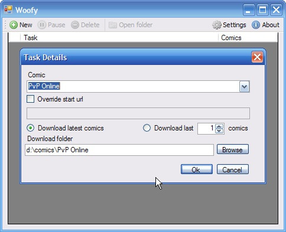Click the Download folder path field
Viewport: 286px width, 232px height.
coord(119,150)
